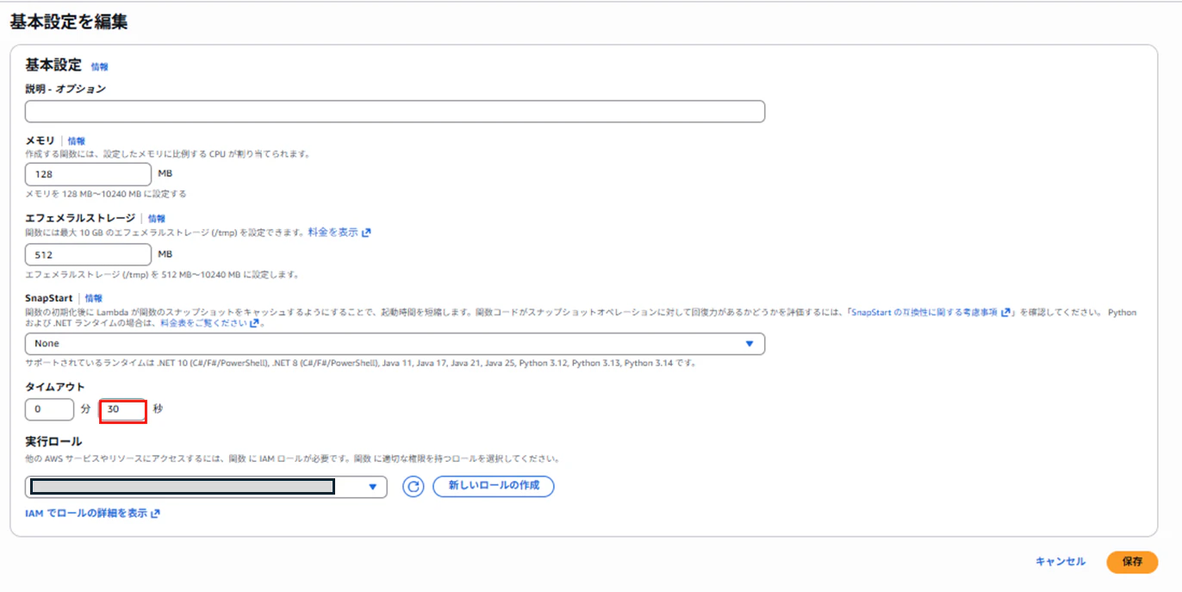Refresh the execution role list
This screenshot has height=592, width=1182.
[414, 487]
